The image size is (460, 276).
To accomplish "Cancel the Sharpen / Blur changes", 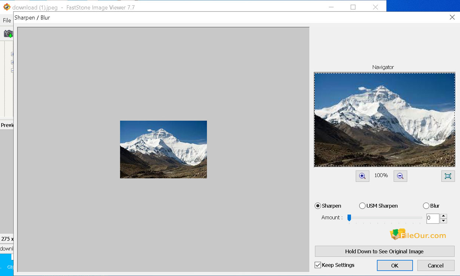I will click(435, 266).
